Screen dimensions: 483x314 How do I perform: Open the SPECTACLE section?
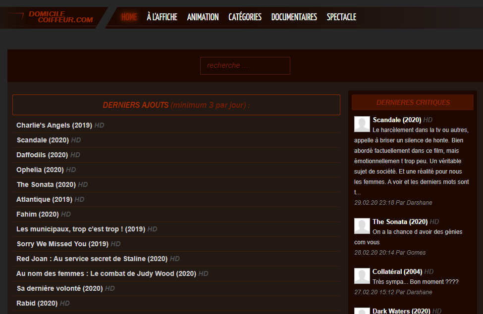point(341,17)
